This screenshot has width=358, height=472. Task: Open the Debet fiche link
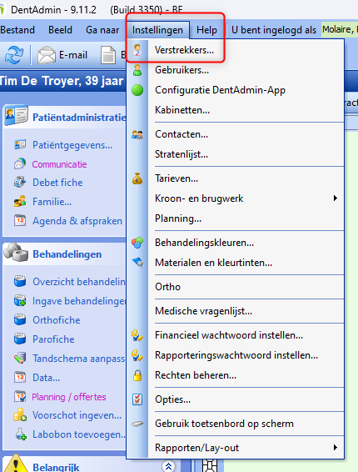[57, 183]
